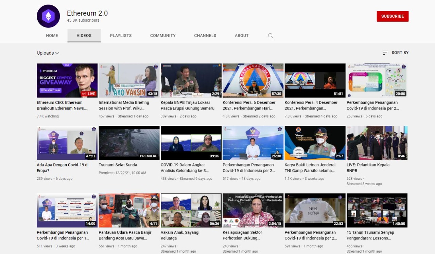The image size is (435, 254).
Task: Click title 'Ethereum CEO: Ethereum Breakout!'
Action: tap(62, 105)
